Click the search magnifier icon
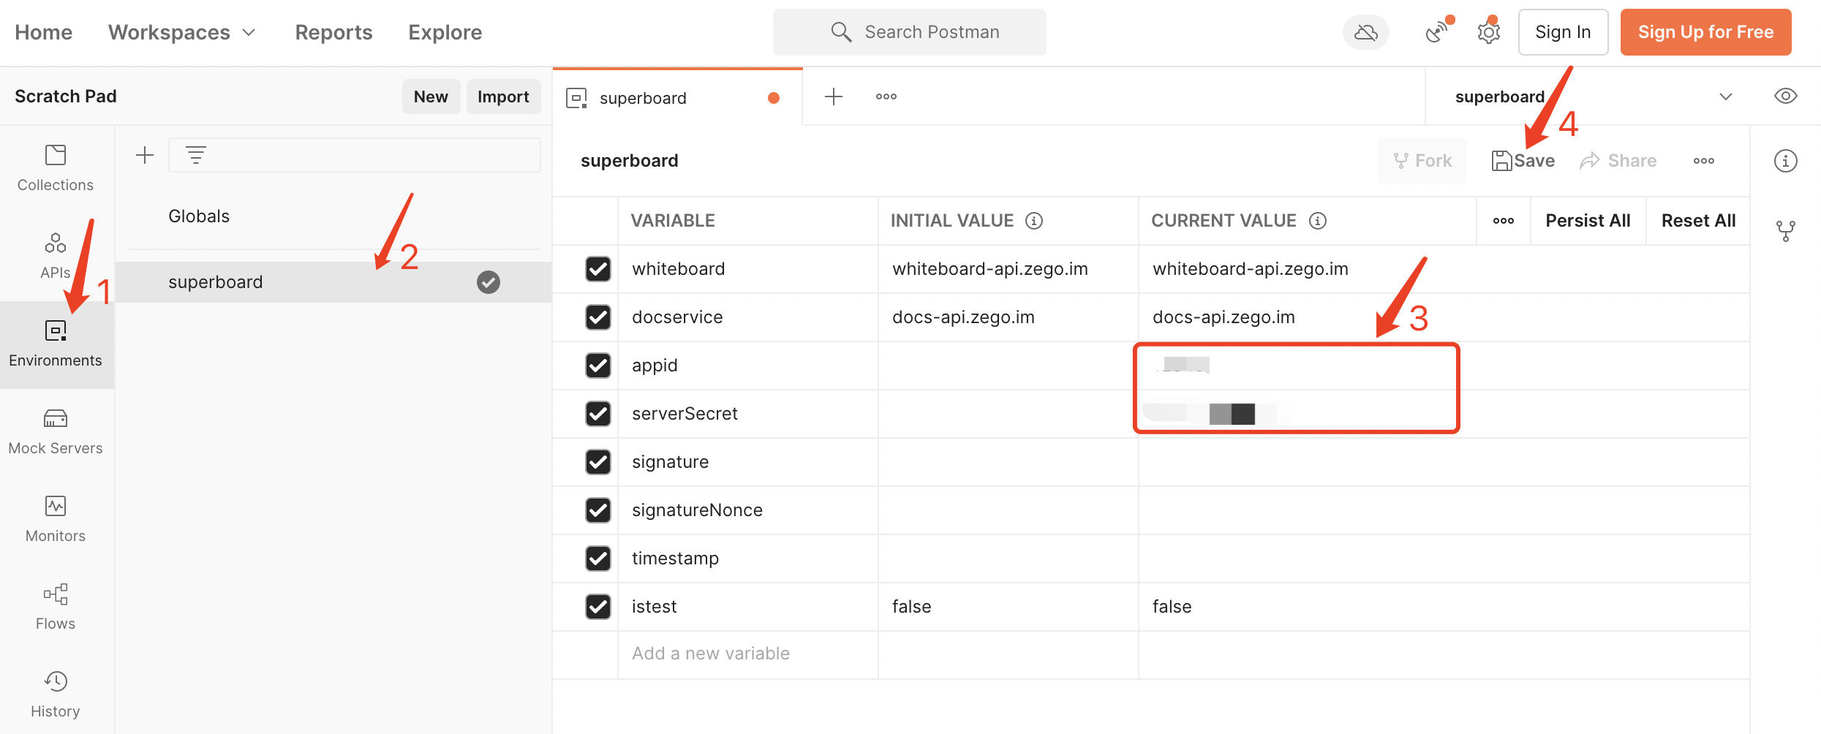 [841, 32]
